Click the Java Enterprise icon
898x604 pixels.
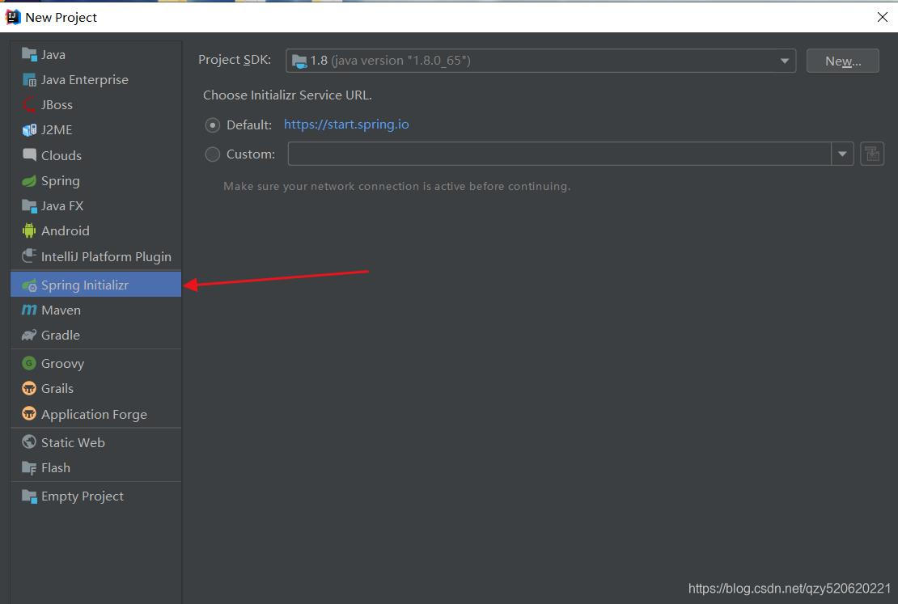pos(29,79)
